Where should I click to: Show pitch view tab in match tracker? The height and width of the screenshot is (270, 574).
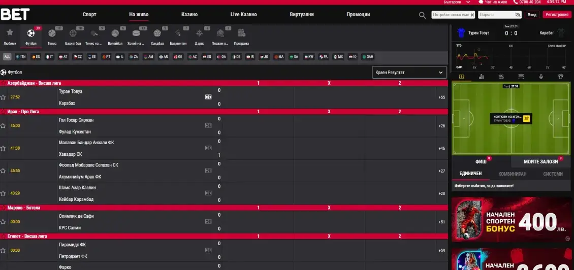(x=461, y=77)
